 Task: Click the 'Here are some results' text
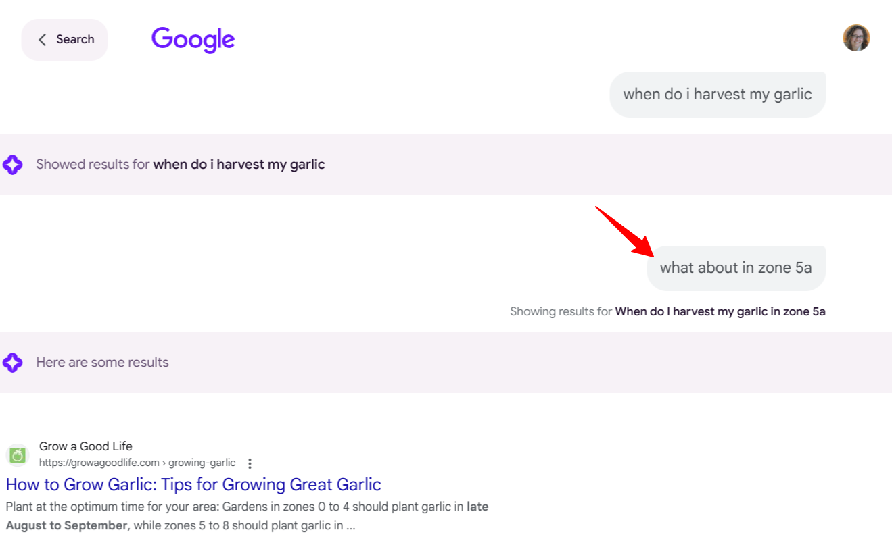pos(102,362)
